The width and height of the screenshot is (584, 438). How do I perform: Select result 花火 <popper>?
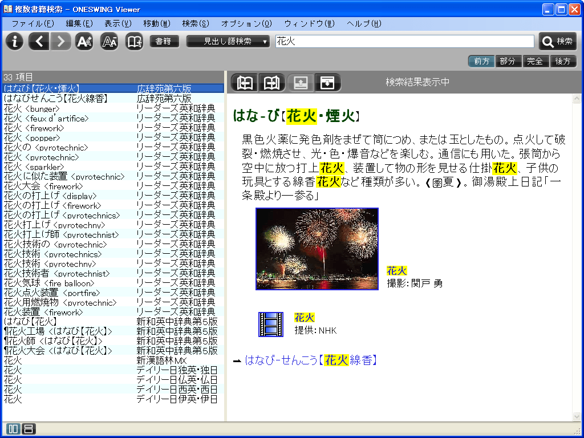pyautogui.click(x=113, y=137)
